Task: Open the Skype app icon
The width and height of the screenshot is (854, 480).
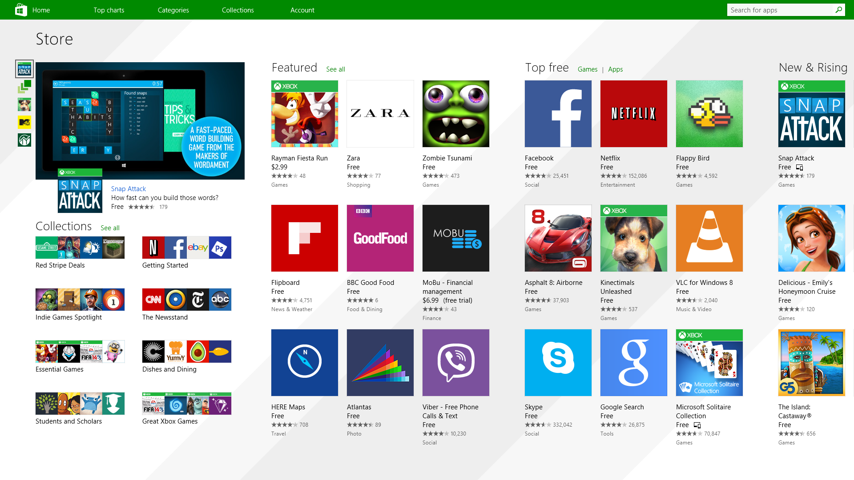Action: coord(558,362)
